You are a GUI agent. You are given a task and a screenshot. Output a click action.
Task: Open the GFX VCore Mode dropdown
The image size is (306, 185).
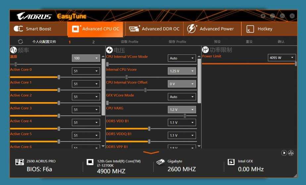[x=182, y=97]
